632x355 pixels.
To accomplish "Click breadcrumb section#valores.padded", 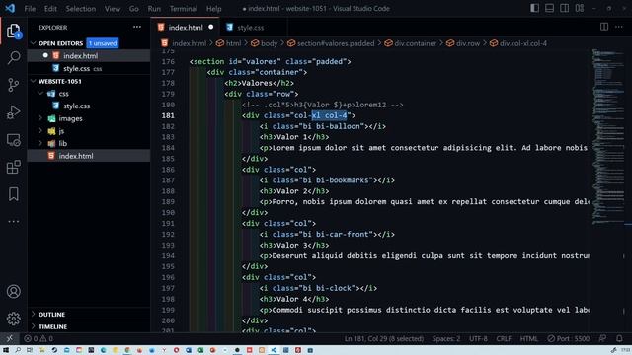I will click(332, 43).
